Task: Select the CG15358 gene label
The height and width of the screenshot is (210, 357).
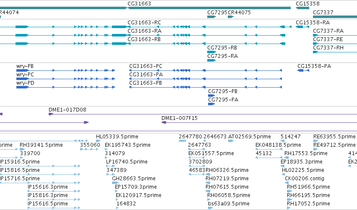Action: (307, 4)
